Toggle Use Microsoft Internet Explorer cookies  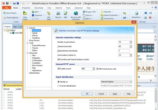point(58,59)
